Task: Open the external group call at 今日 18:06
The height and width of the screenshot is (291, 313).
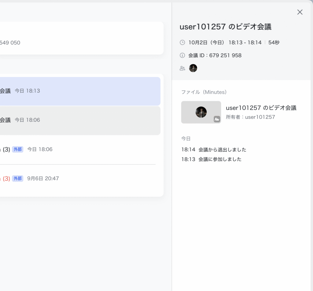Action: (79, 149)
